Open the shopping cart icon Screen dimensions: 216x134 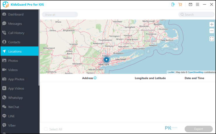click(x=180, y=4)
